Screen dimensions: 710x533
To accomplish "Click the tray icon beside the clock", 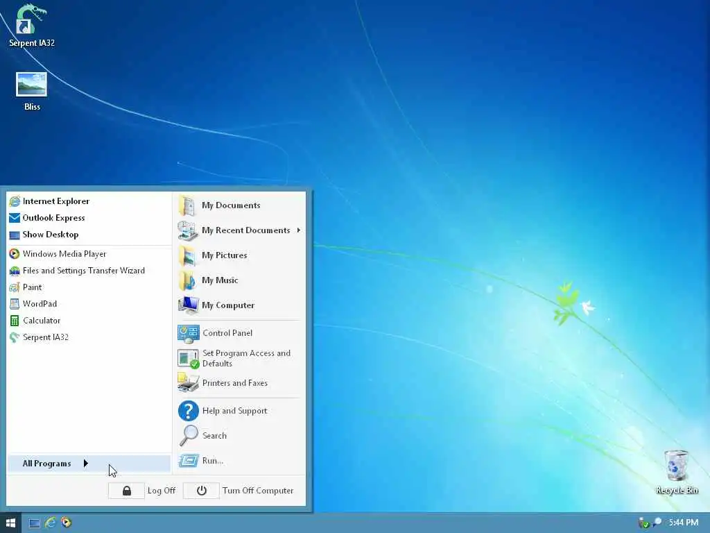I will click(x=657, y=523).
